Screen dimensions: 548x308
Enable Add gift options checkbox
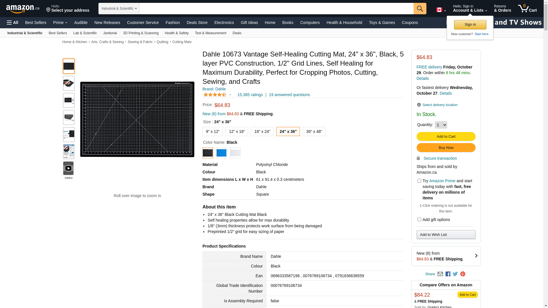(x=419, y=220)
